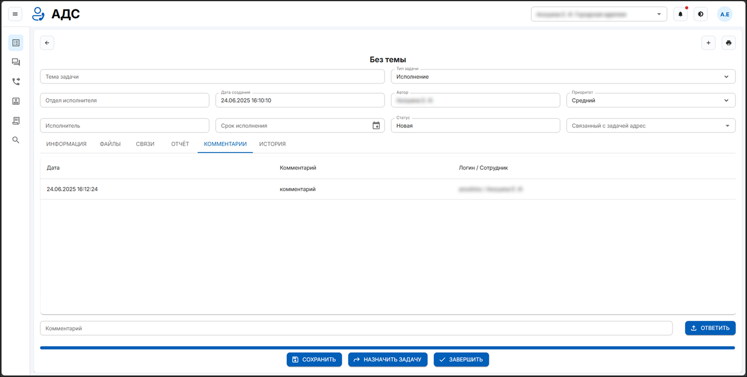Switch to the История tab

click(x=272, y=144)
